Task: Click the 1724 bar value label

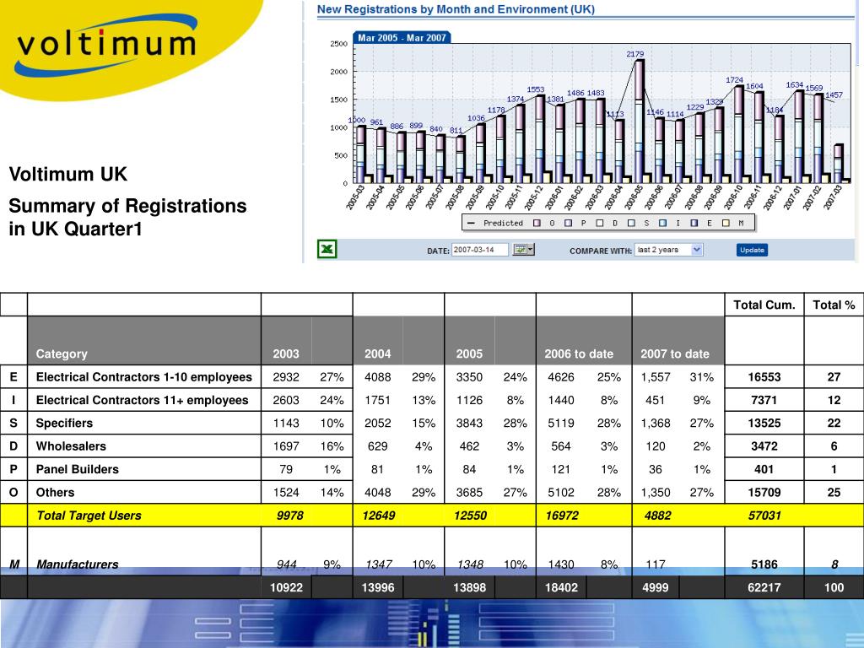Action: tap(735, 80)
